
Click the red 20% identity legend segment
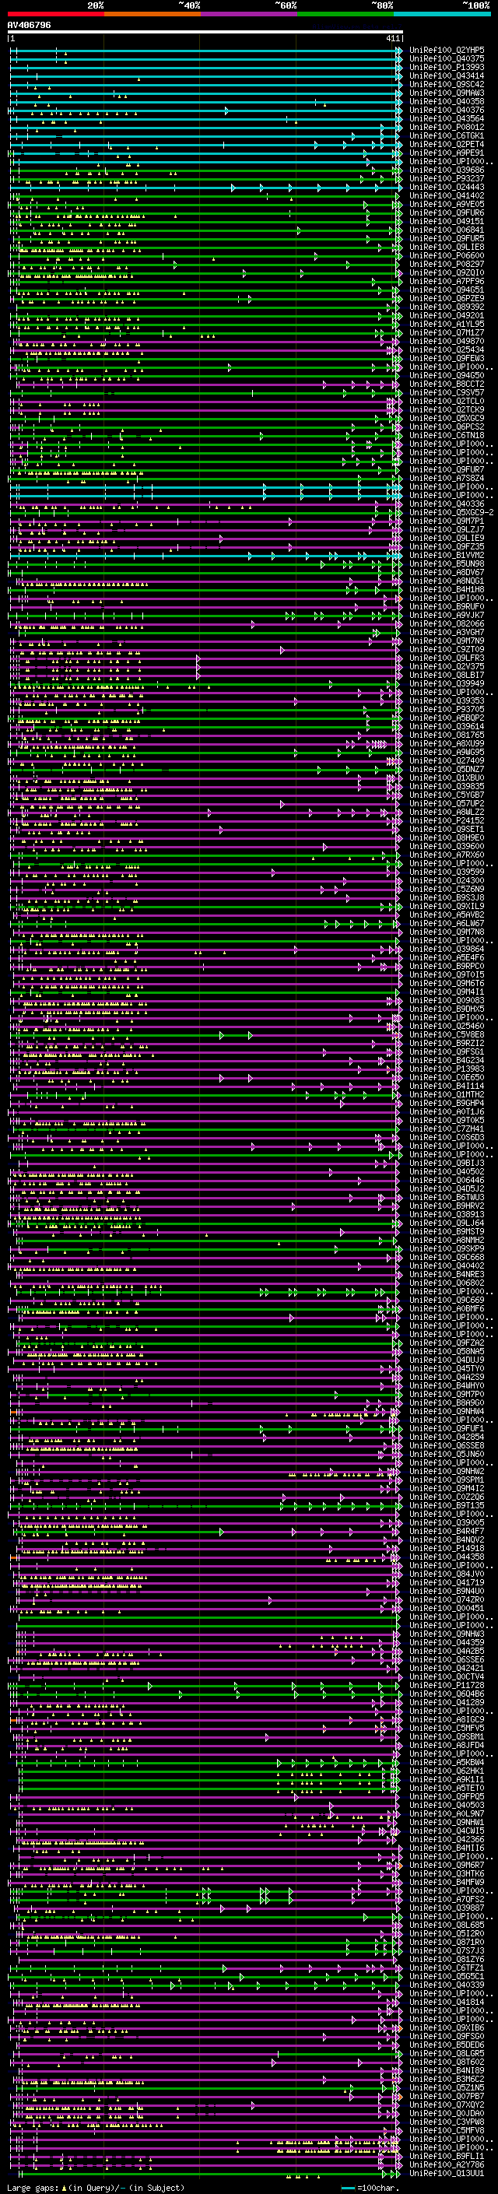pos(55,14)
